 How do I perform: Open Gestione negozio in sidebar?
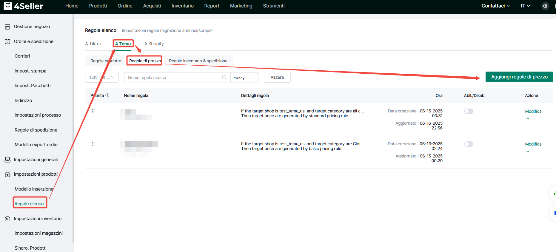[32, 27]
